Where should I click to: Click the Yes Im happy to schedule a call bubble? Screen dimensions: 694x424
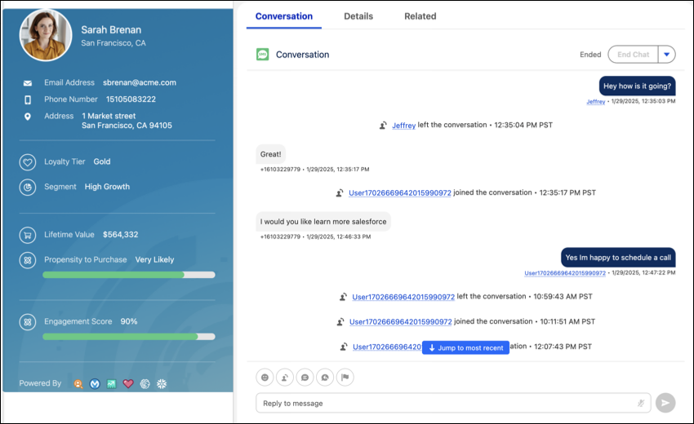pyautogui.click(x=618, y=258)
